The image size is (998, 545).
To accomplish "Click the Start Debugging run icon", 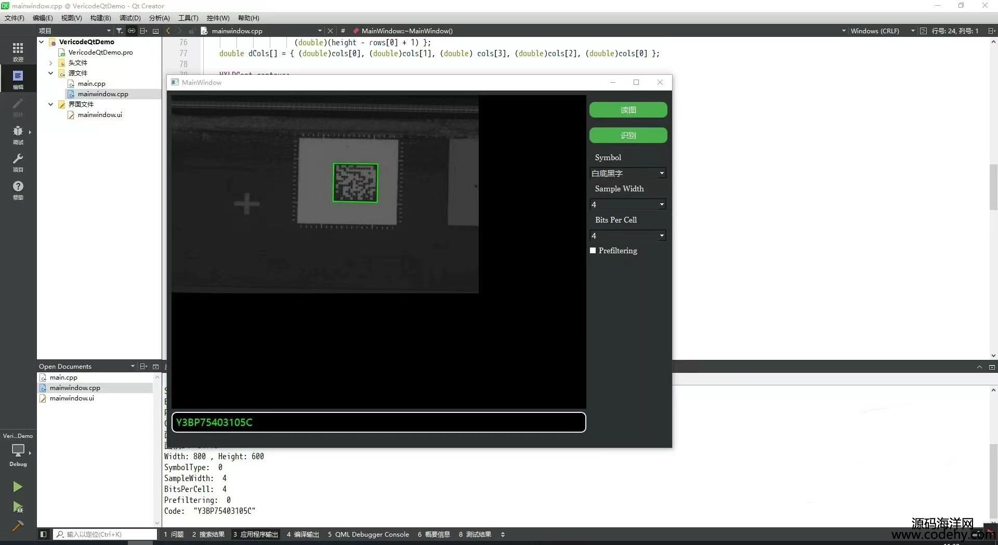I will [18, 507].
